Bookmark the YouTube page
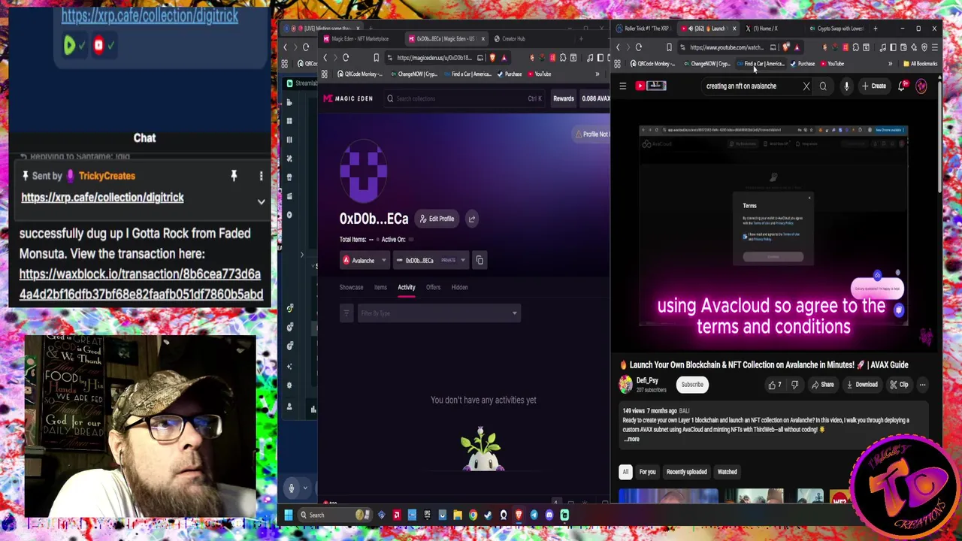This screenshot has width=962, height=541. tap(669, 47)
